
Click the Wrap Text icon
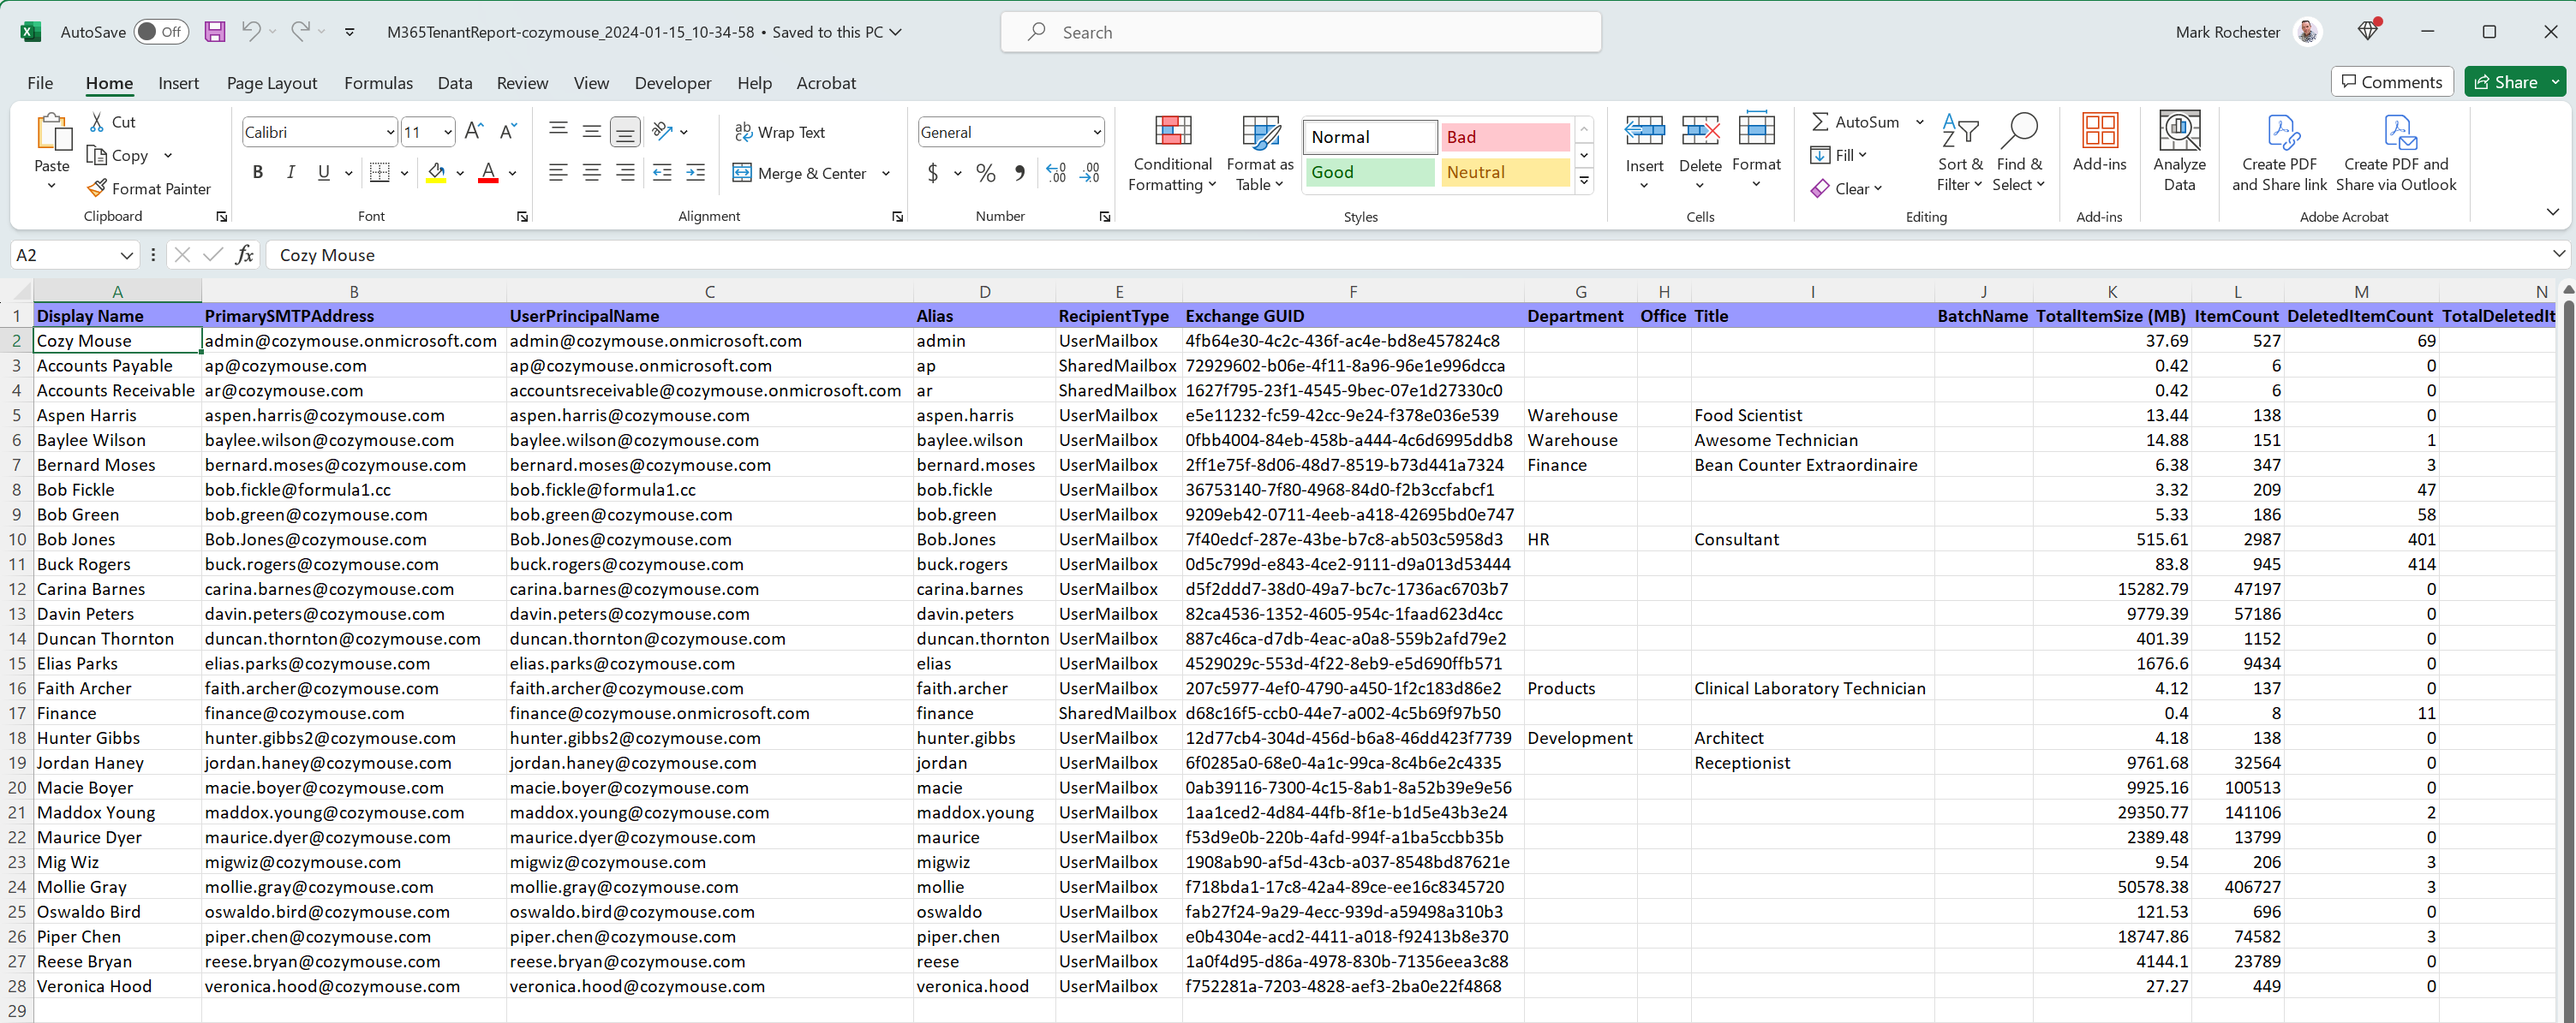point(743,131)
